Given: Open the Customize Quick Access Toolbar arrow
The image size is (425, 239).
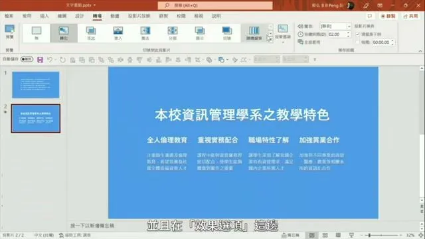Looking at the screenshot, I should click(x=315, y=59).
